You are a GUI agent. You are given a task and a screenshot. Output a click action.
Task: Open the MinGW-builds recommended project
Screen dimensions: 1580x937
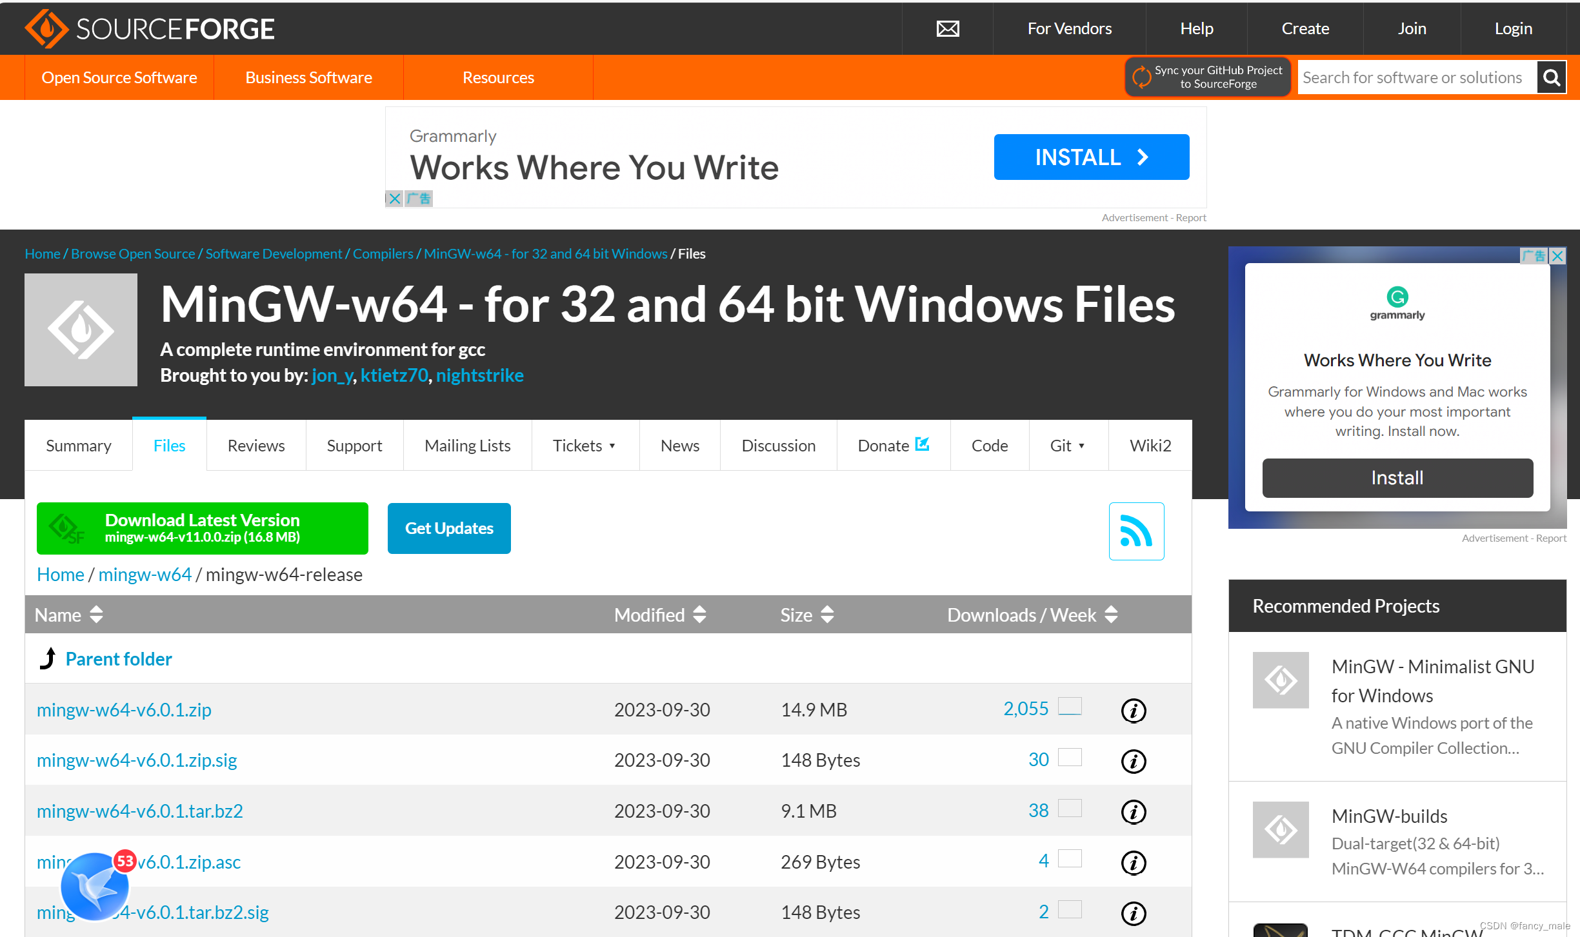(1390, 816)
